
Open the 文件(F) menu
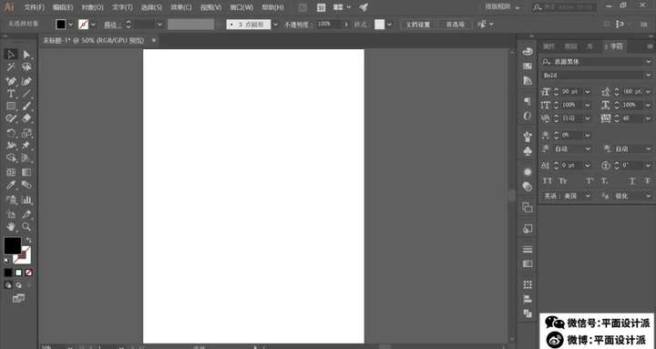pos(34,7)
